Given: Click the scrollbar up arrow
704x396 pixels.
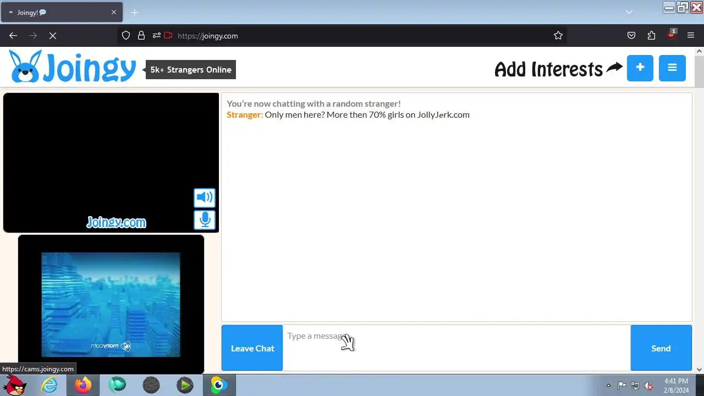Looking at the screenshot, I should [699, 51].
